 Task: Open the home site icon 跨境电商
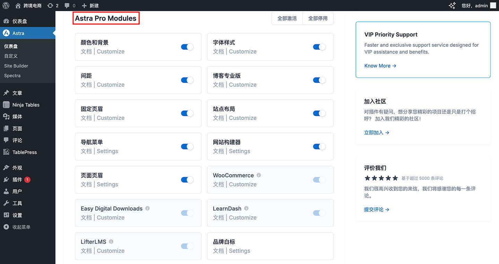click(x=18, y=6)
